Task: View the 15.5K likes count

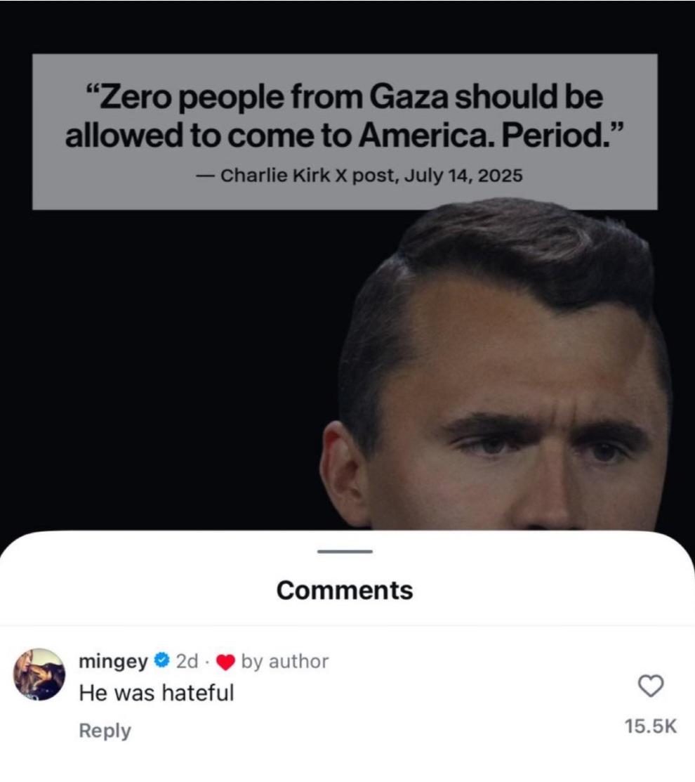Action: pos(651,726)
